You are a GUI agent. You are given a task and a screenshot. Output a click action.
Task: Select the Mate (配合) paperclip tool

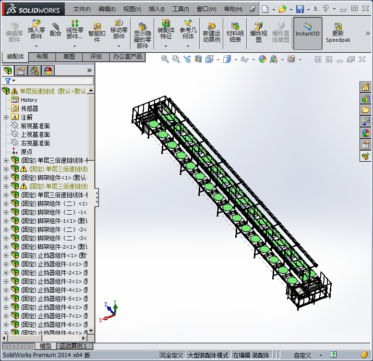click(55, 30)
